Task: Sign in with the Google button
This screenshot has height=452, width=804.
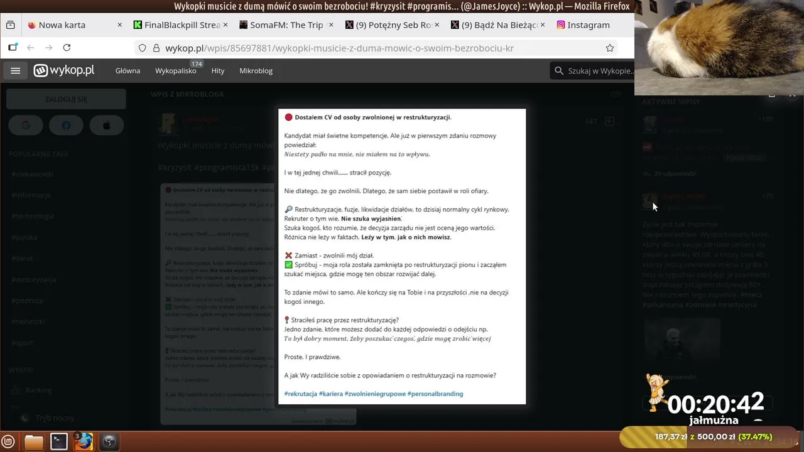Action: point(26,126)
